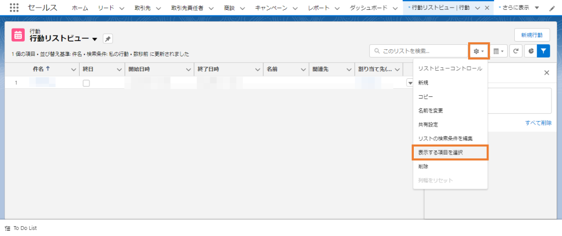Open the 件名 column chevron menu
562x236 pixels.
[74, 70]
